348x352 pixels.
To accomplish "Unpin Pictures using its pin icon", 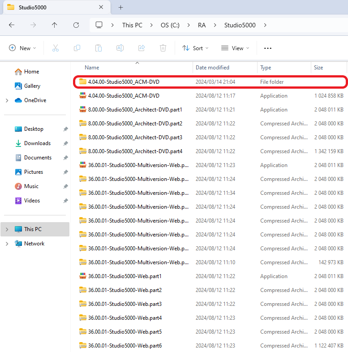I will pos(65,172).
